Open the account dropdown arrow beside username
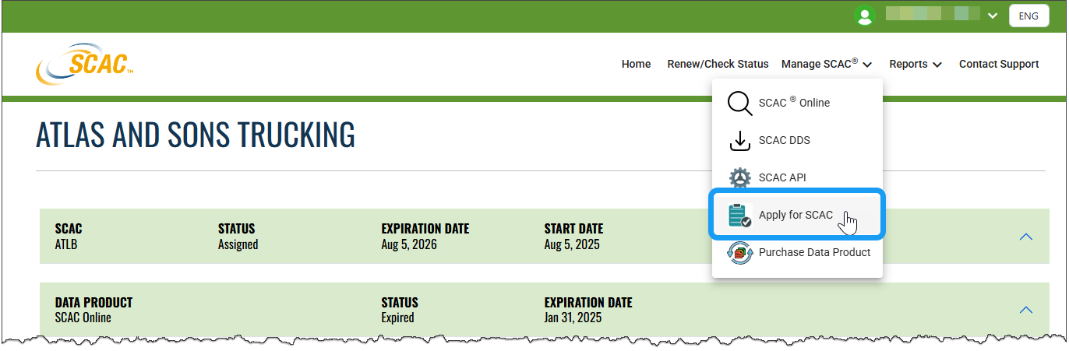The width and height of the screenshot is (1069, 351). tap(993, 16)
